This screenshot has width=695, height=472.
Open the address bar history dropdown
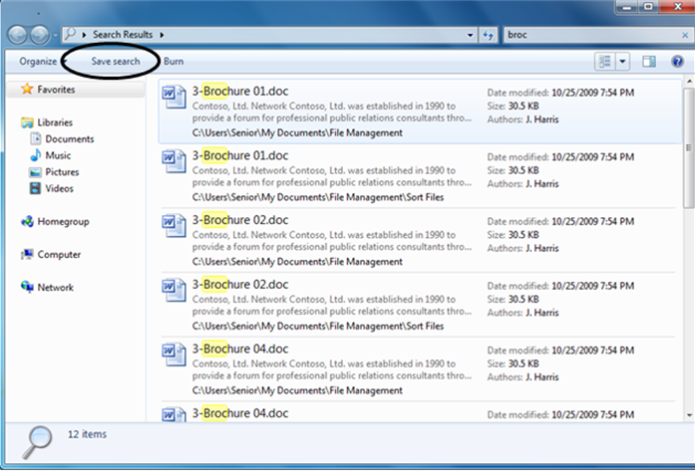pyautogui.click(x=470, y=35)
